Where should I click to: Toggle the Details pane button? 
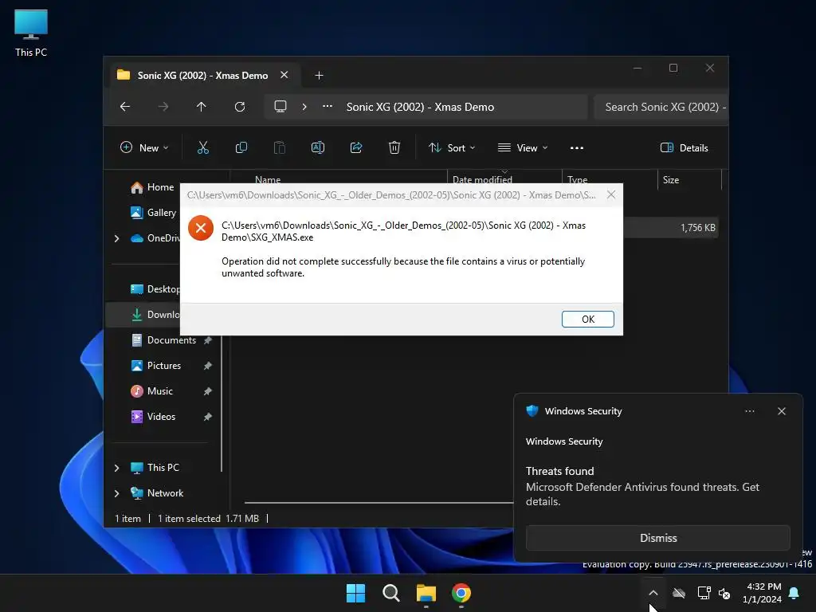pos(684,147)
